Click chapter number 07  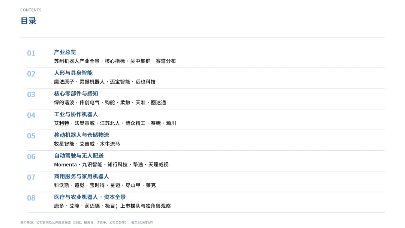click(x=31, y=177)
